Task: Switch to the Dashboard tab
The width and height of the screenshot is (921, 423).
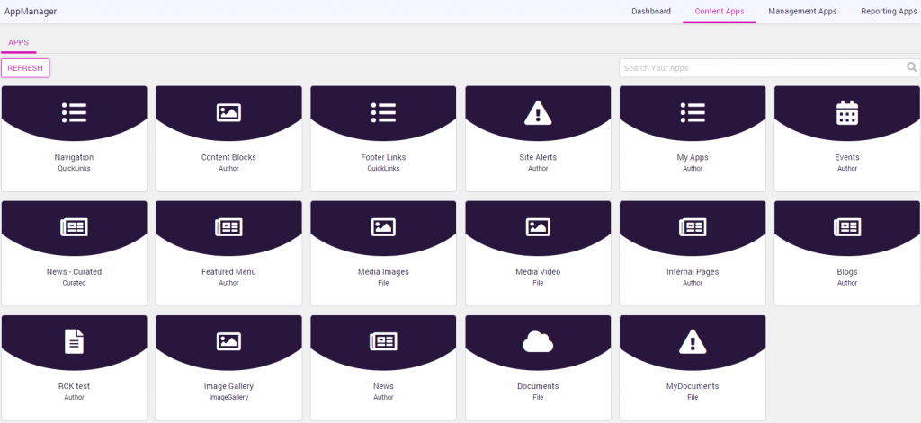Action: 651,12
